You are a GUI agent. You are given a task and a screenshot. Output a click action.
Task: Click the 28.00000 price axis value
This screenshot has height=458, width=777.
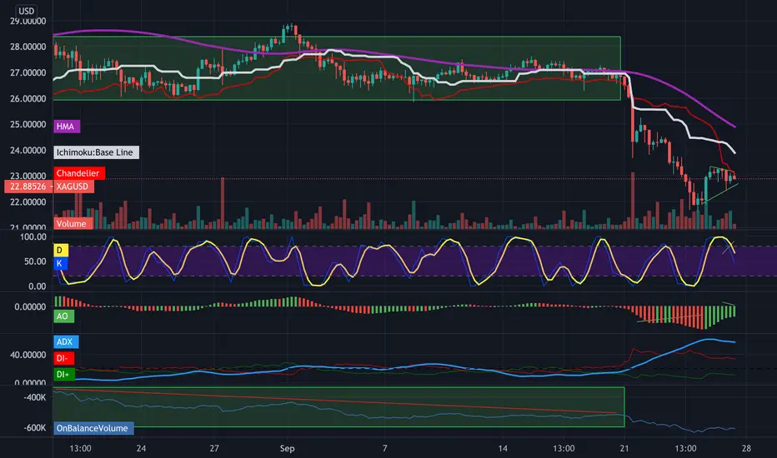point(28,47)
